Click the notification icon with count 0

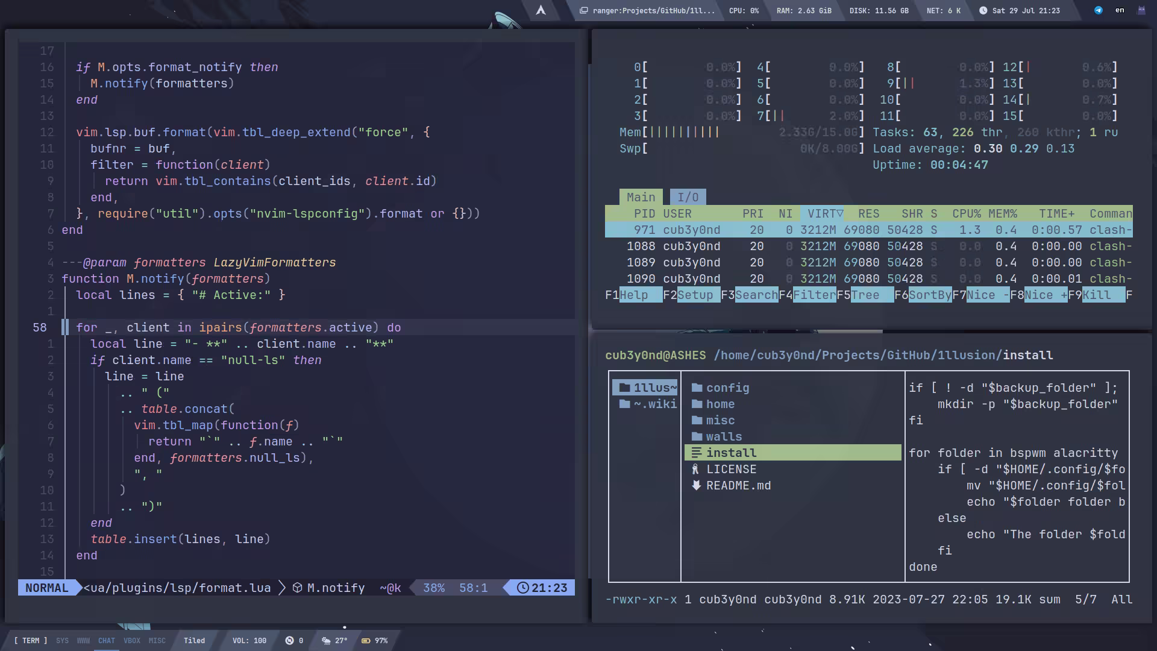[289, 641]
